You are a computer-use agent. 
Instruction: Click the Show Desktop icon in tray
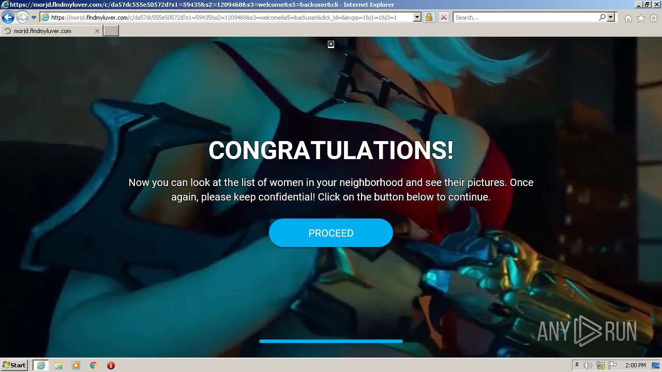pyautogui.click(x=656, y=365)
